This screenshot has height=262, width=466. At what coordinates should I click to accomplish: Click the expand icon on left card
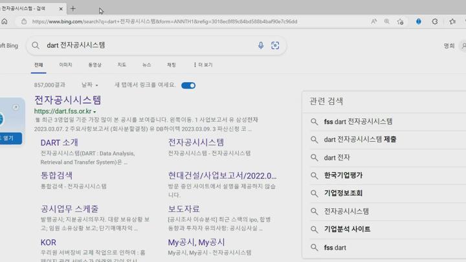pos(16,107)
